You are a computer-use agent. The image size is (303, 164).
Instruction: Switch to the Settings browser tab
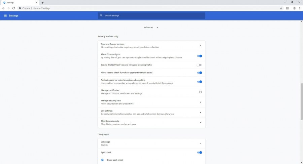coord(19,2)
